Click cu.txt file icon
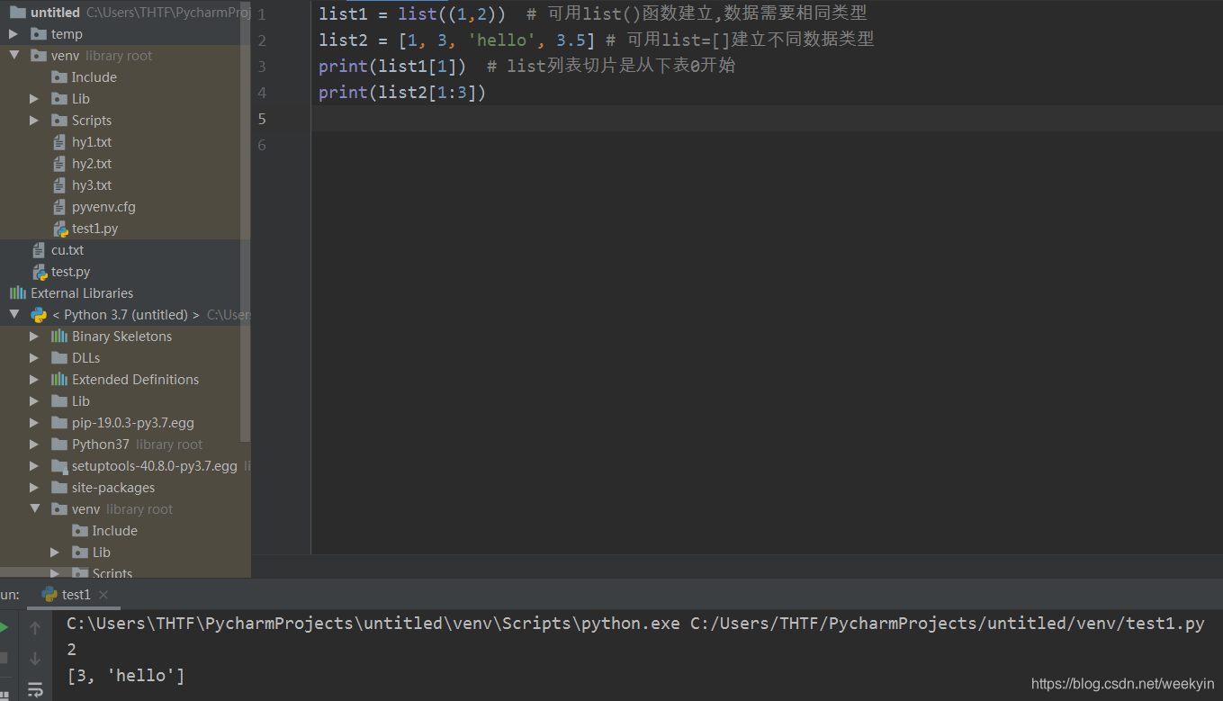The image size is (1223, 701). (39, 250)
